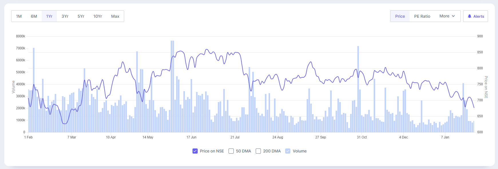The height and width of the screenshot is (169, 498).
Task: Switch to PE Ratio view
Action: pos(422,16)
